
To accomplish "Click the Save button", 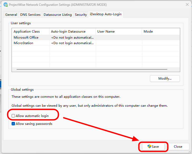I will coord(153,147).
